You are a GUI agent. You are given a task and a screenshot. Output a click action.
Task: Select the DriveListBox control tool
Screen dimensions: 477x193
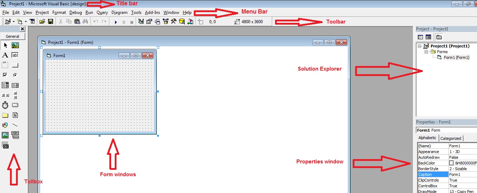[x=15, y=105]
